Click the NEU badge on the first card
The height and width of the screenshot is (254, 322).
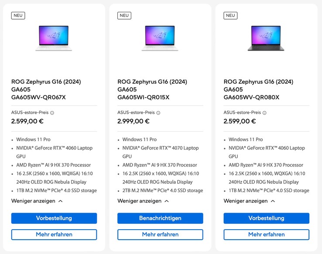18,15
